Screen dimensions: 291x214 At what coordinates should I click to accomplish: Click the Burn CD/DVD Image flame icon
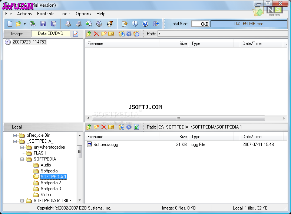[110, 24]
